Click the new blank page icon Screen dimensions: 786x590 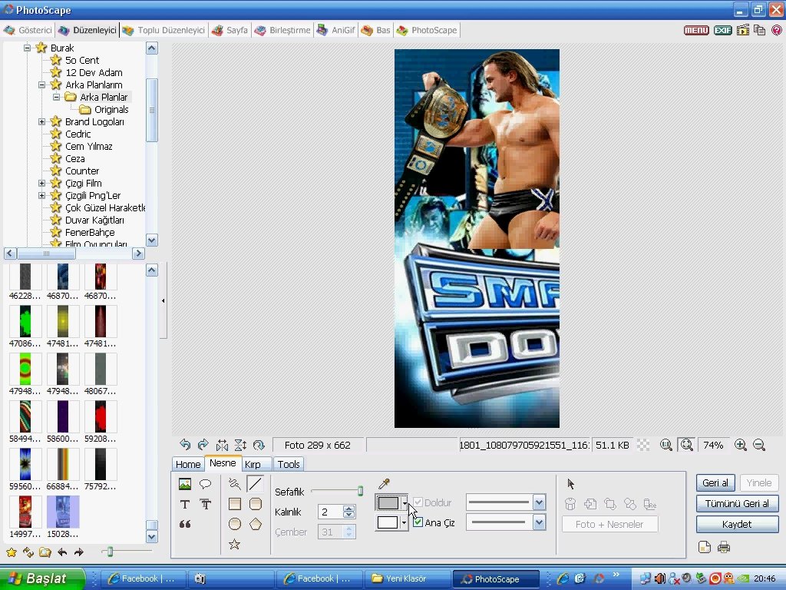pyautogui.click(x=705, y=547)
